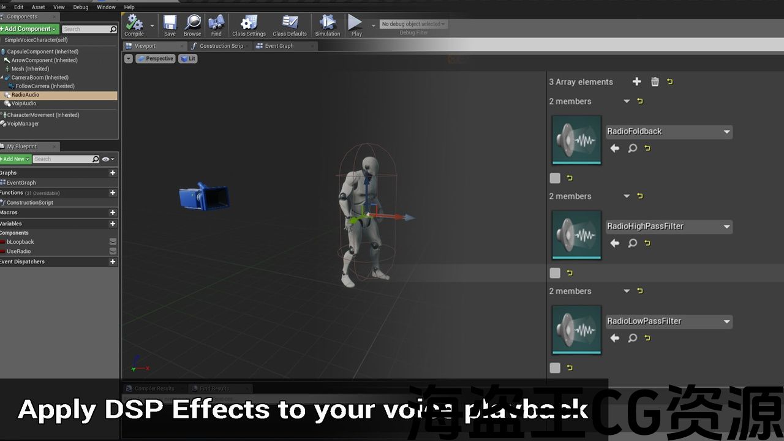784x441 pixels.
Task: Toggle the checkbox below RadioFoldback
Action: [555, 178]
